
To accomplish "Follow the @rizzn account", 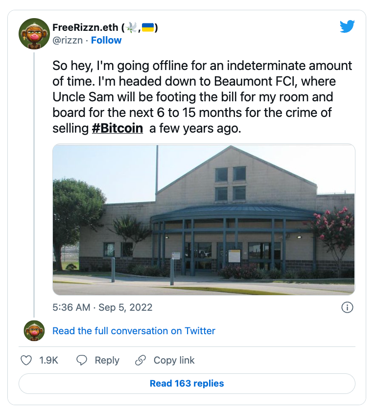I will pos(106,40).
